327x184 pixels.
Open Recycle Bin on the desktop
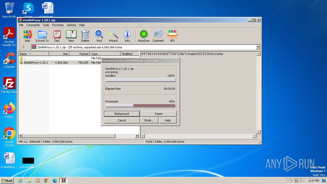click(x=9, y=10)
